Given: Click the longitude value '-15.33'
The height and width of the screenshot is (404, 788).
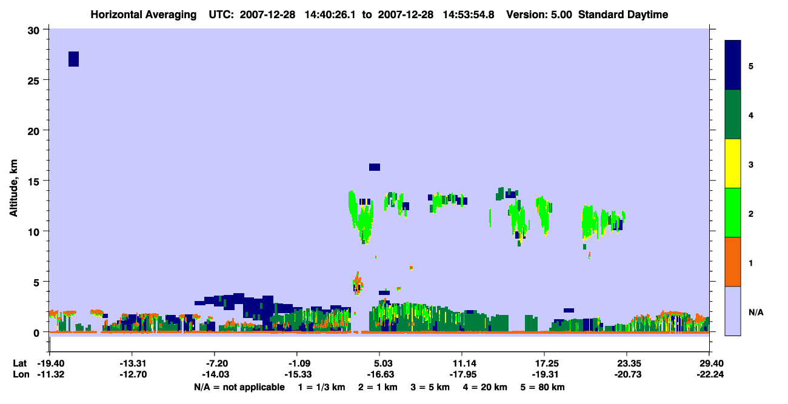Looking at the screenshot, I should [297, 374].
